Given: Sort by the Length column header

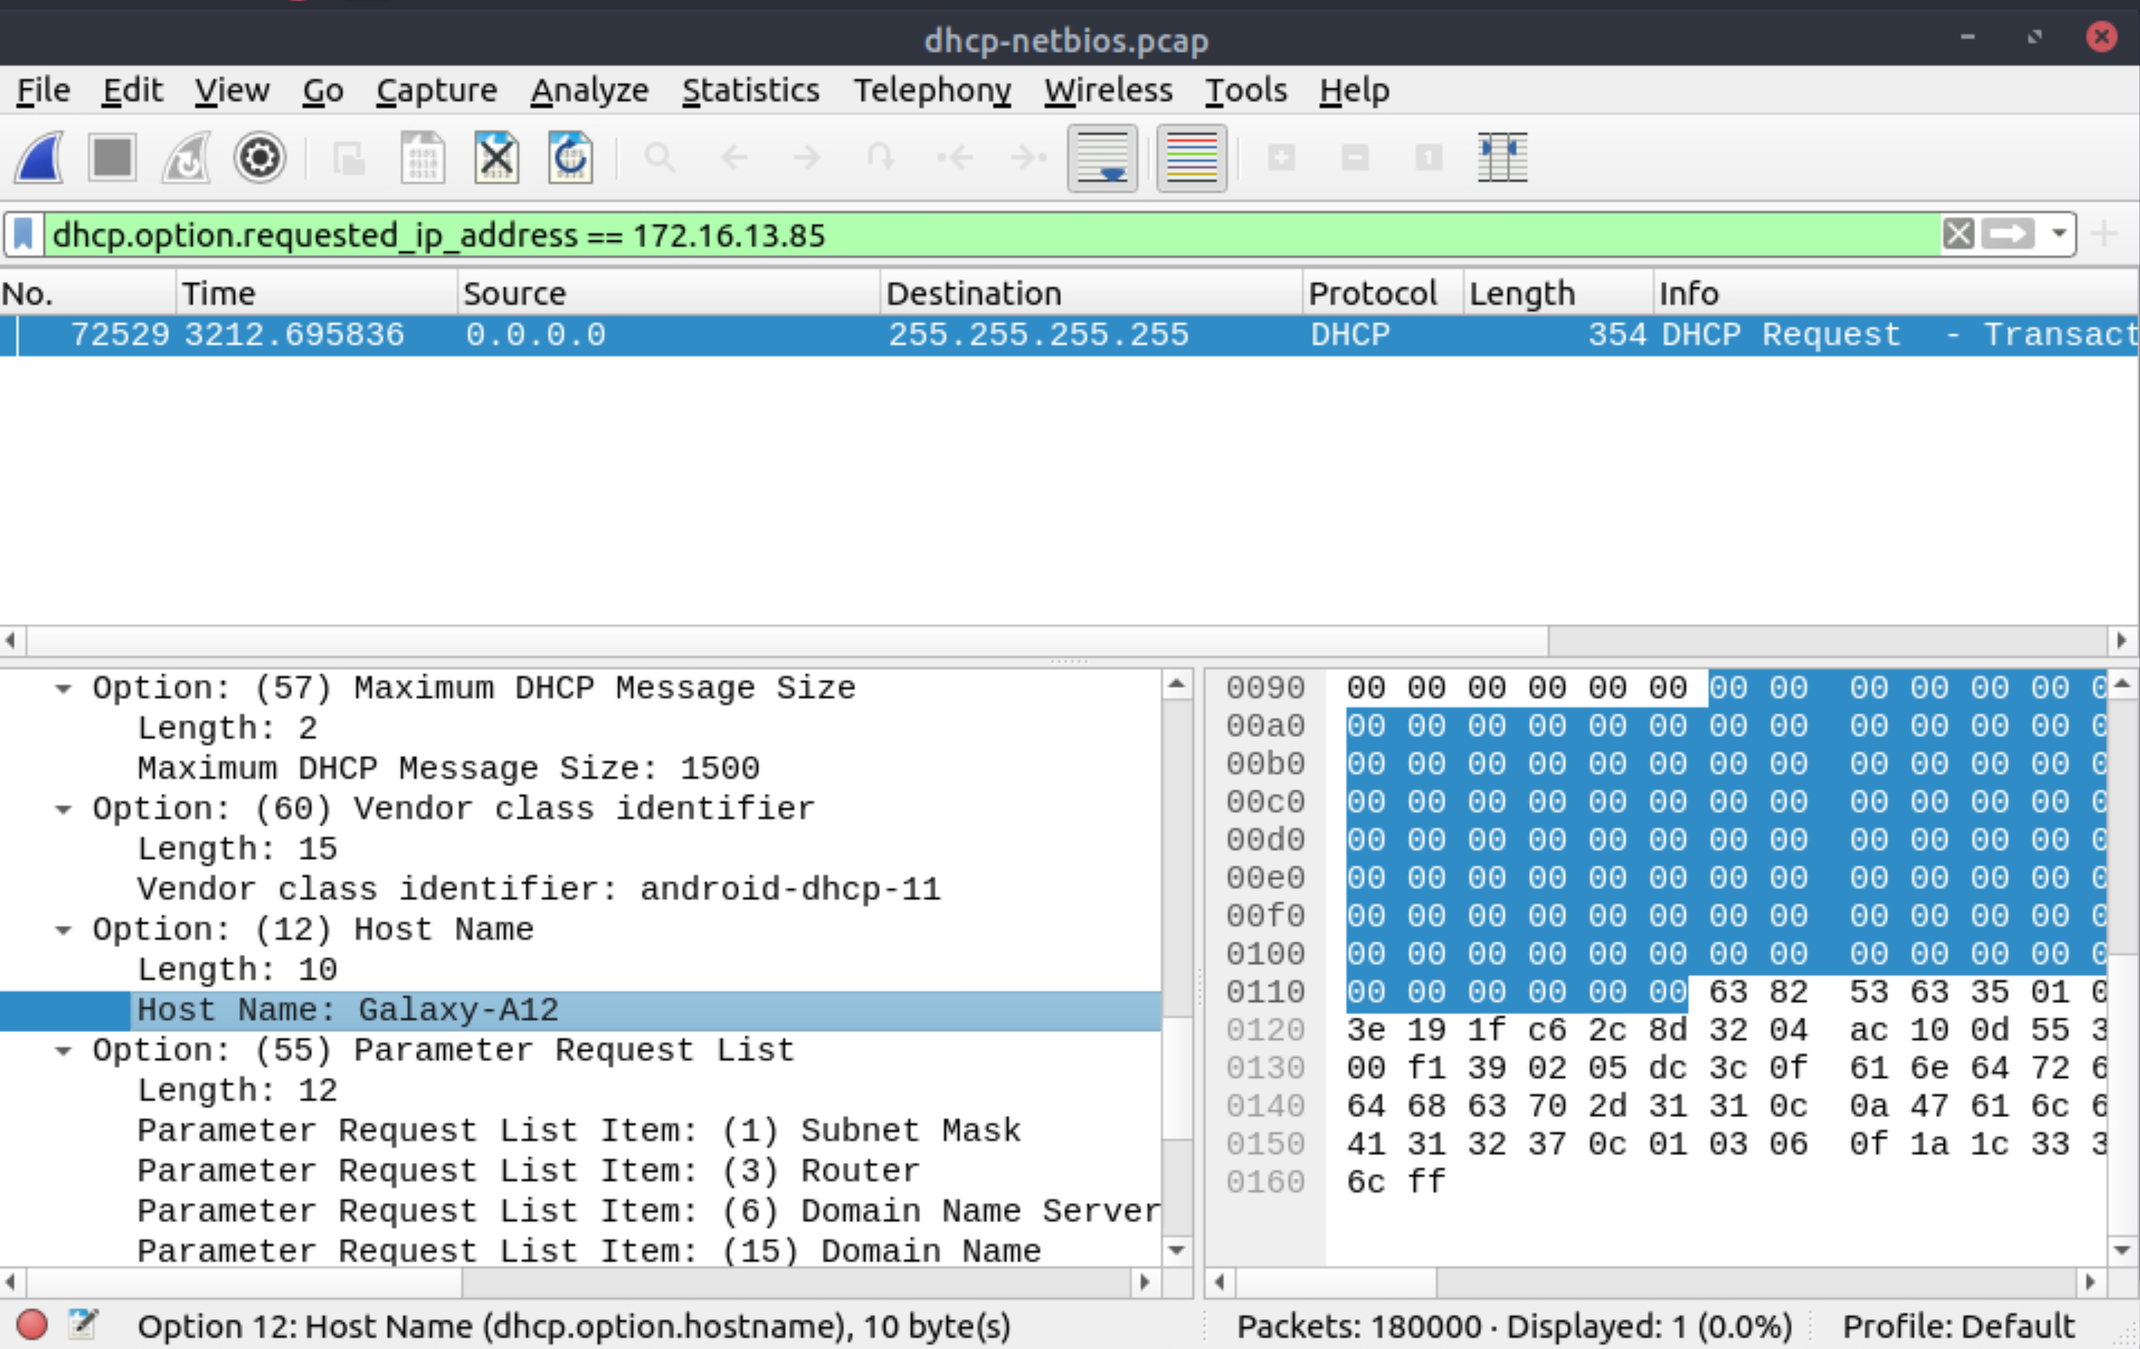Looking at the screenshot, I should [1558, 293].
